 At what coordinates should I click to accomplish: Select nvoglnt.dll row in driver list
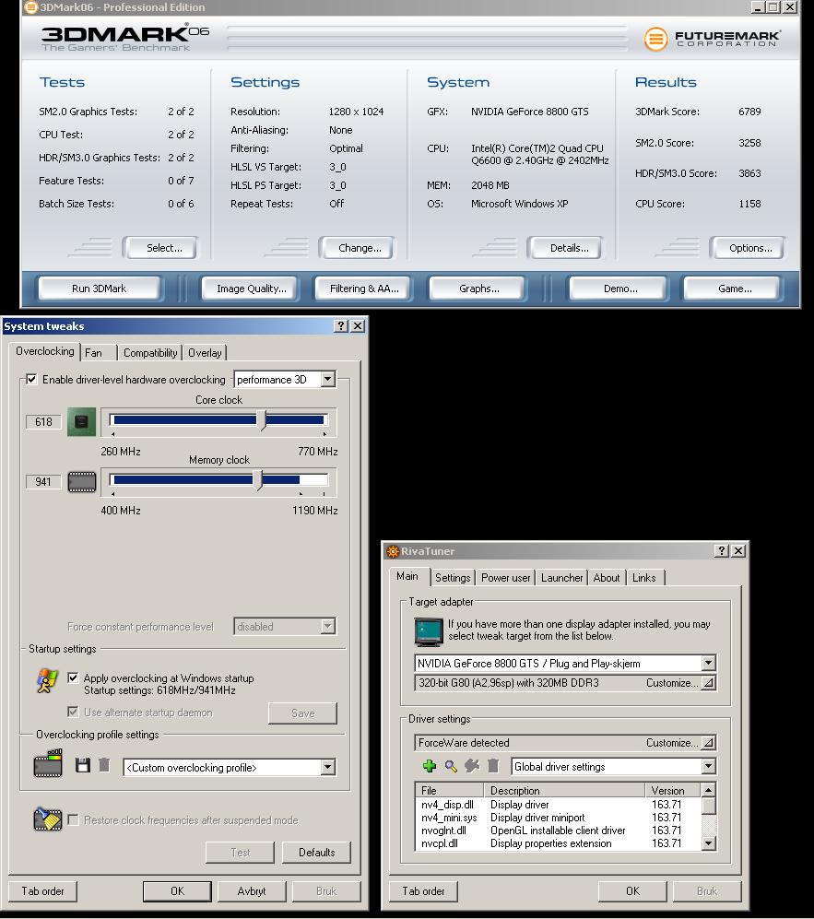pos(558,831)
